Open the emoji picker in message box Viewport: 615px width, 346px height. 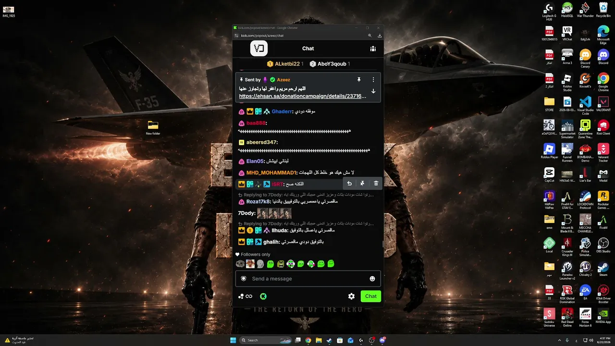click(x=372, y=279)
